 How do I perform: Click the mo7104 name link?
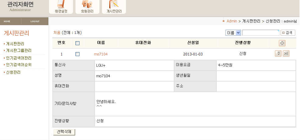point(101,54)
